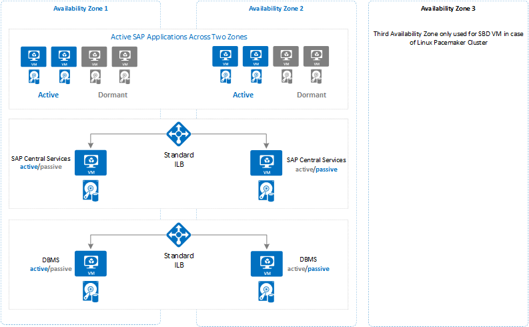Click 'Standard ILB' label in Central Services box
Viewport: 529px width, 327px height.
pyautogui.click(x=179, y=159)
